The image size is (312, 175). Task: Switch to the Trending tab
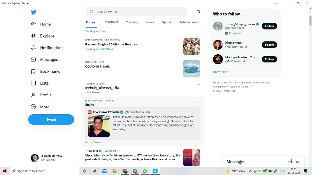132,22
